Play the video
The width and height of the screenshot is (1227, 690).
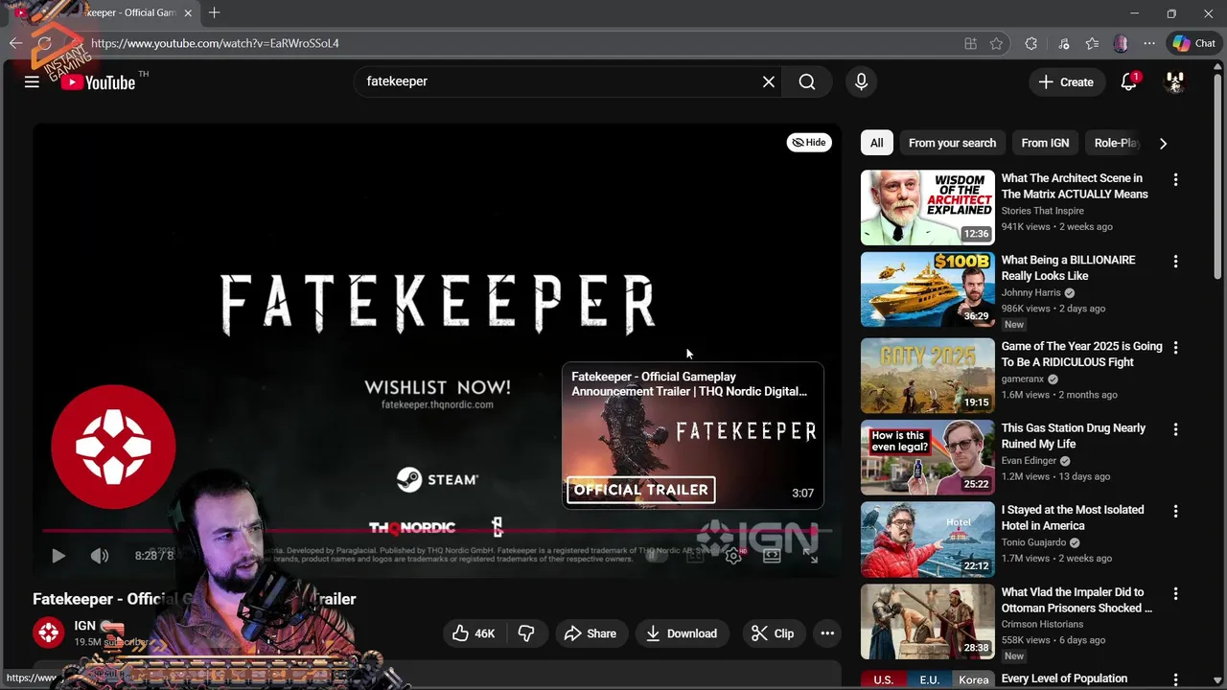[x=58, y=556]
